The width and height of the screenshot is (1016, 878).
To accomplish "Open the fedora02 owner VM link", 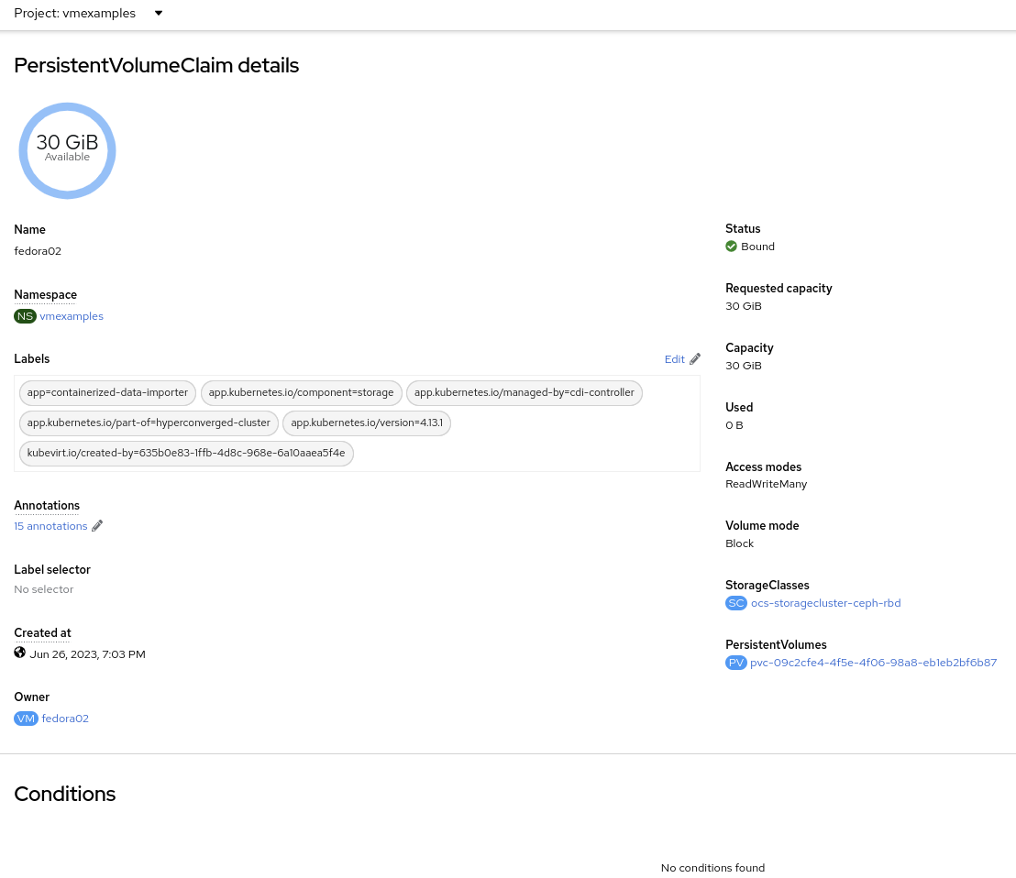I will 65,719.
